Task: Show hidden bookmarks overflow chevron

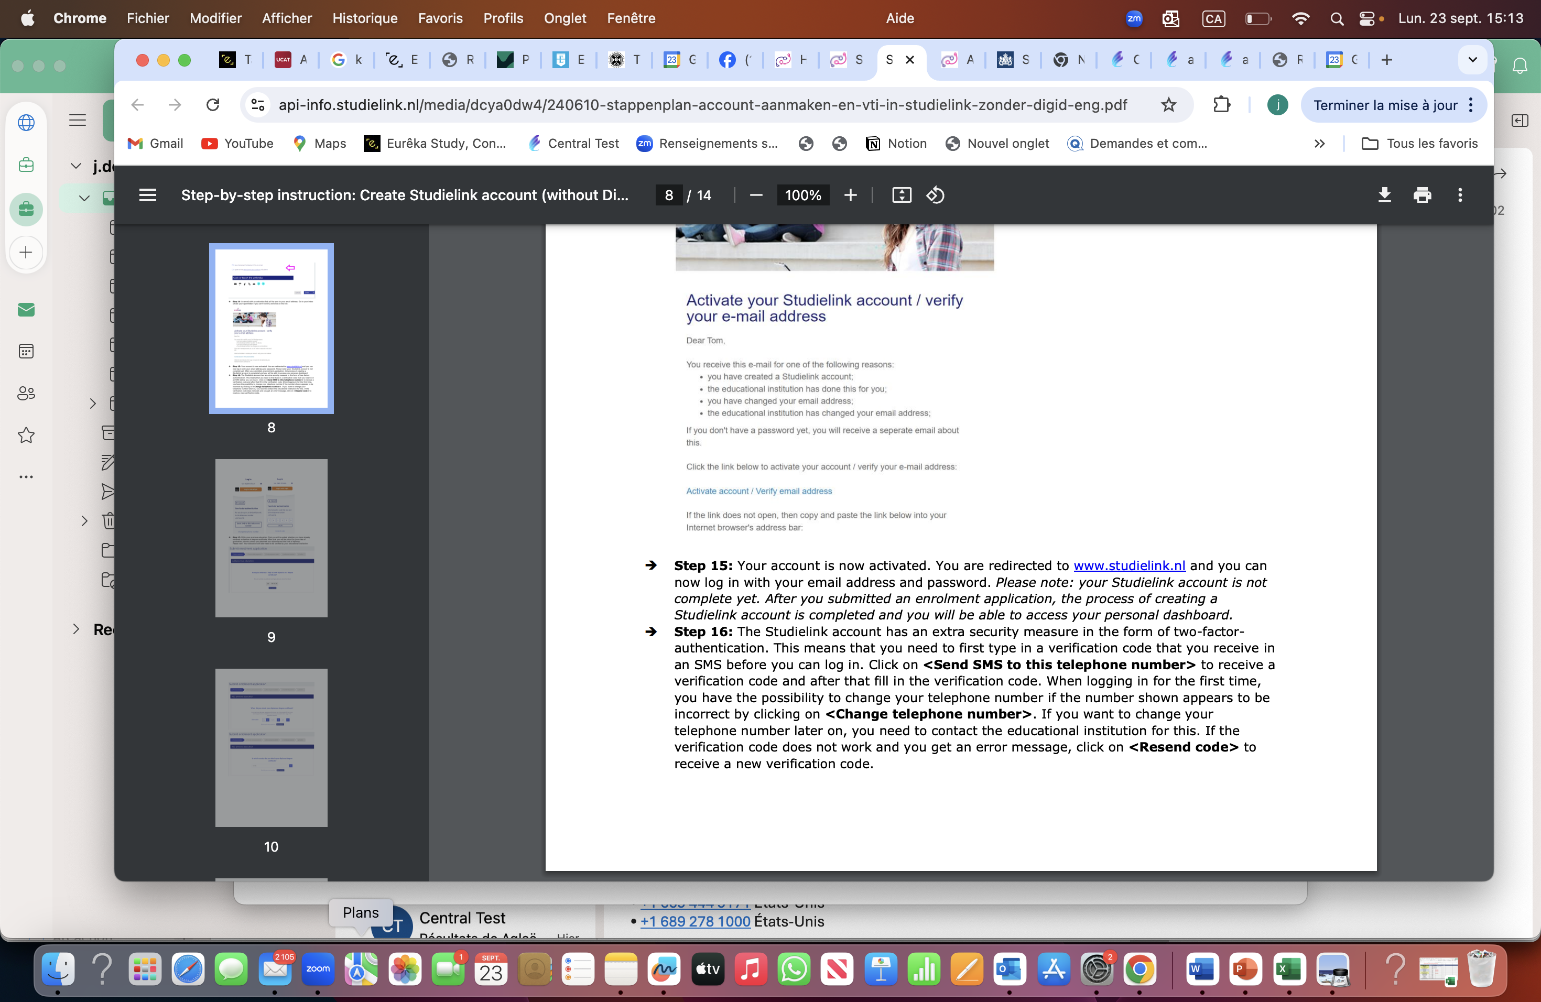Action: 1320,144
